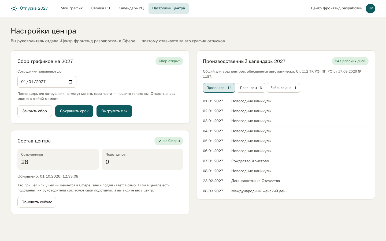Click День защитника Отечества row
This screenshot has width=386, height=241.
(x=286, y=181)
